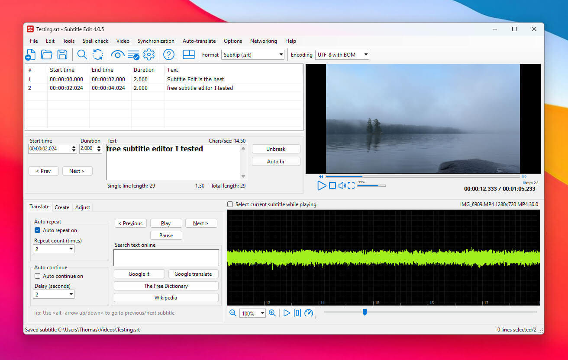The image size is (568, 360).
Task: Click the Duration spinner arrows
Action: (99, 148)
